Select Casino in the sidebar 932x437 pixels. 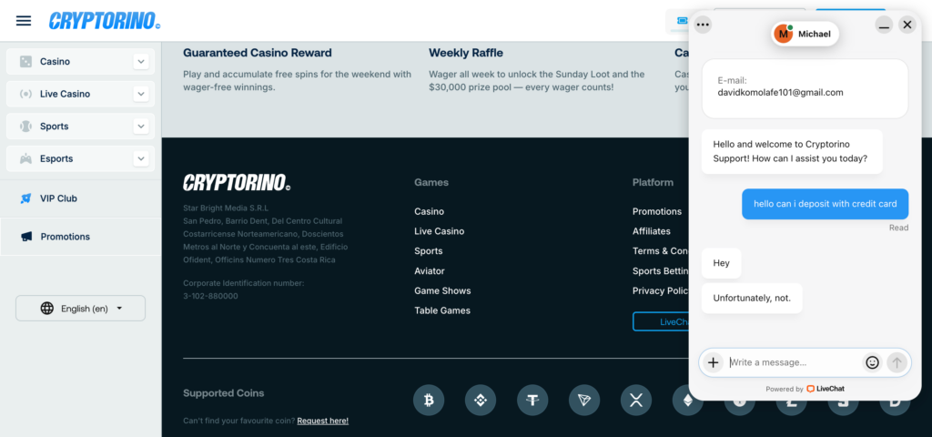point(55,61)
